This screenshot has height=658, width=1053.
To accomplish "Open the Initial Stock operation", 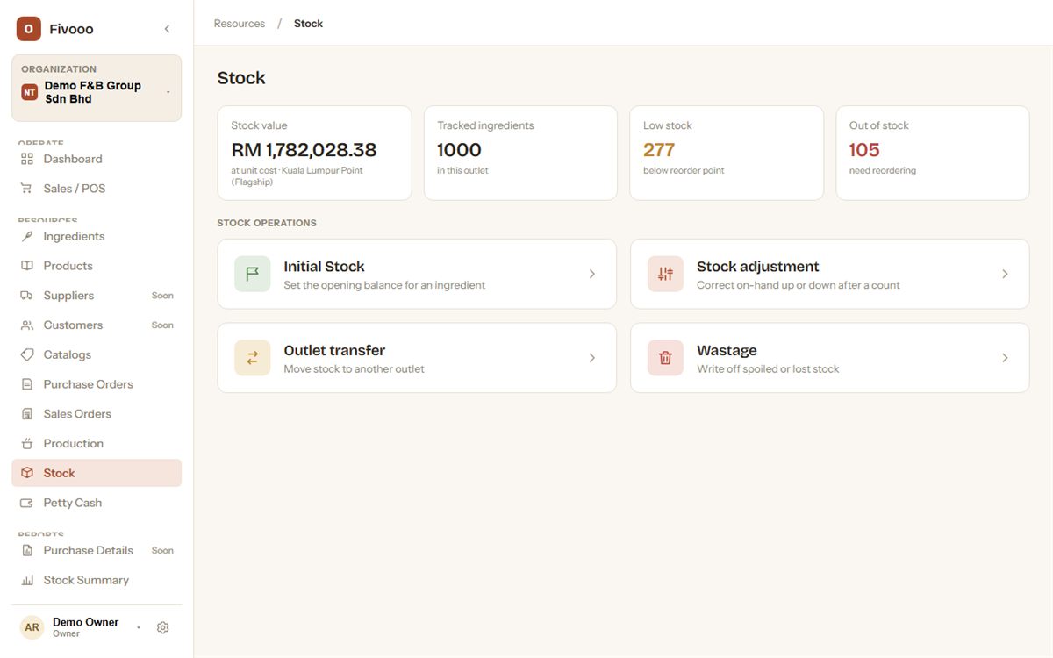I will [417, 274].
